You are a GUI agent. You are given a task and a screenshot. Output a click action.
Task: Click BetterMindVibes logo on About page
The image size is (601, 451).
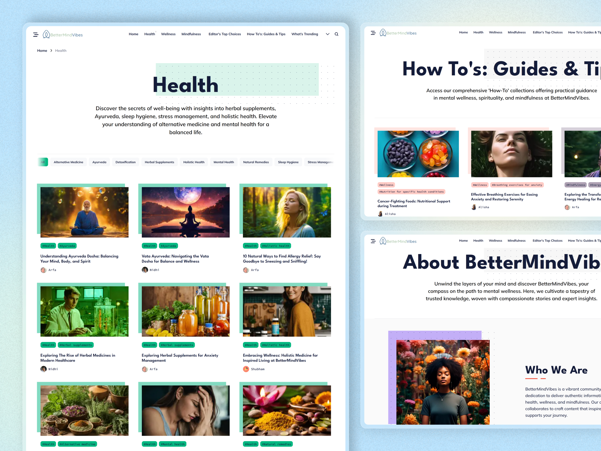(x=398, y=241)
